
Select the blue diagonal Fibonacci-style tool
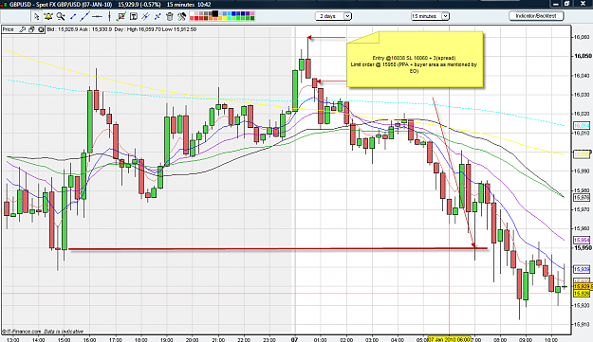[x=158, y=16]
